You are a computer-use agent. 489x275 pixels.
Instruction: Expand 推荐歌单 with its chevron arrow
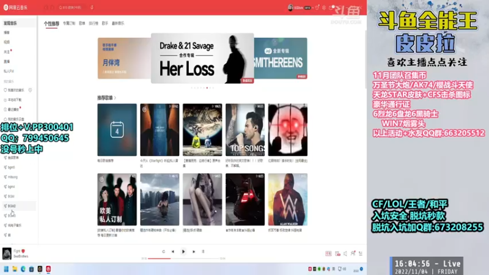[x=115, y=98]
